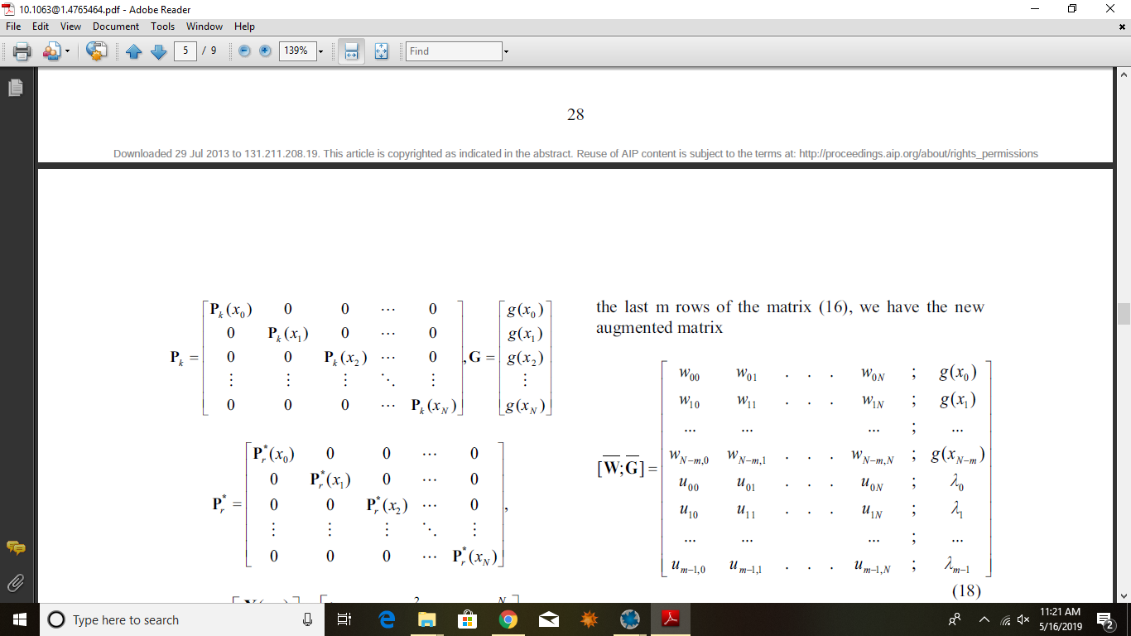1131x636 pixels.
Task: Toggle the fit full page mode
Action: click(x=381, y=51)
